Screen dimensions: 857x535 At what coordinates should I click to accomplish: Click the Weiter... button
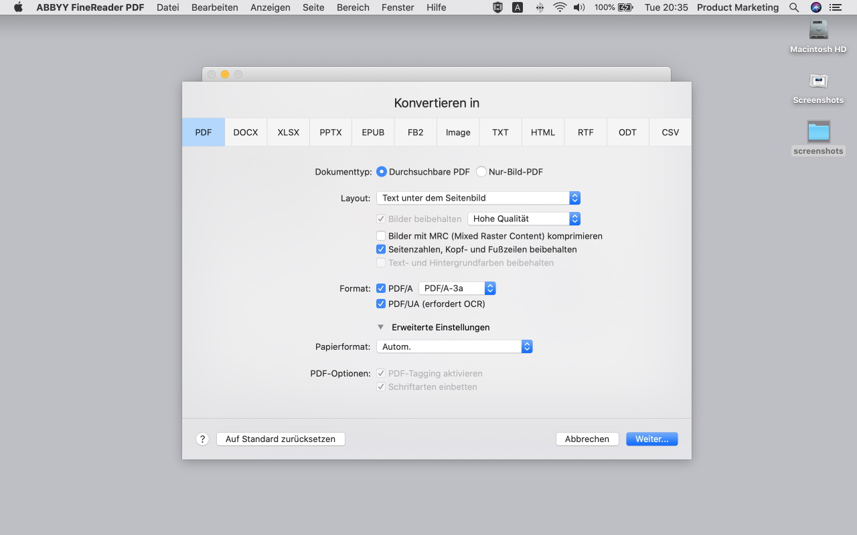tap(651, 439)
